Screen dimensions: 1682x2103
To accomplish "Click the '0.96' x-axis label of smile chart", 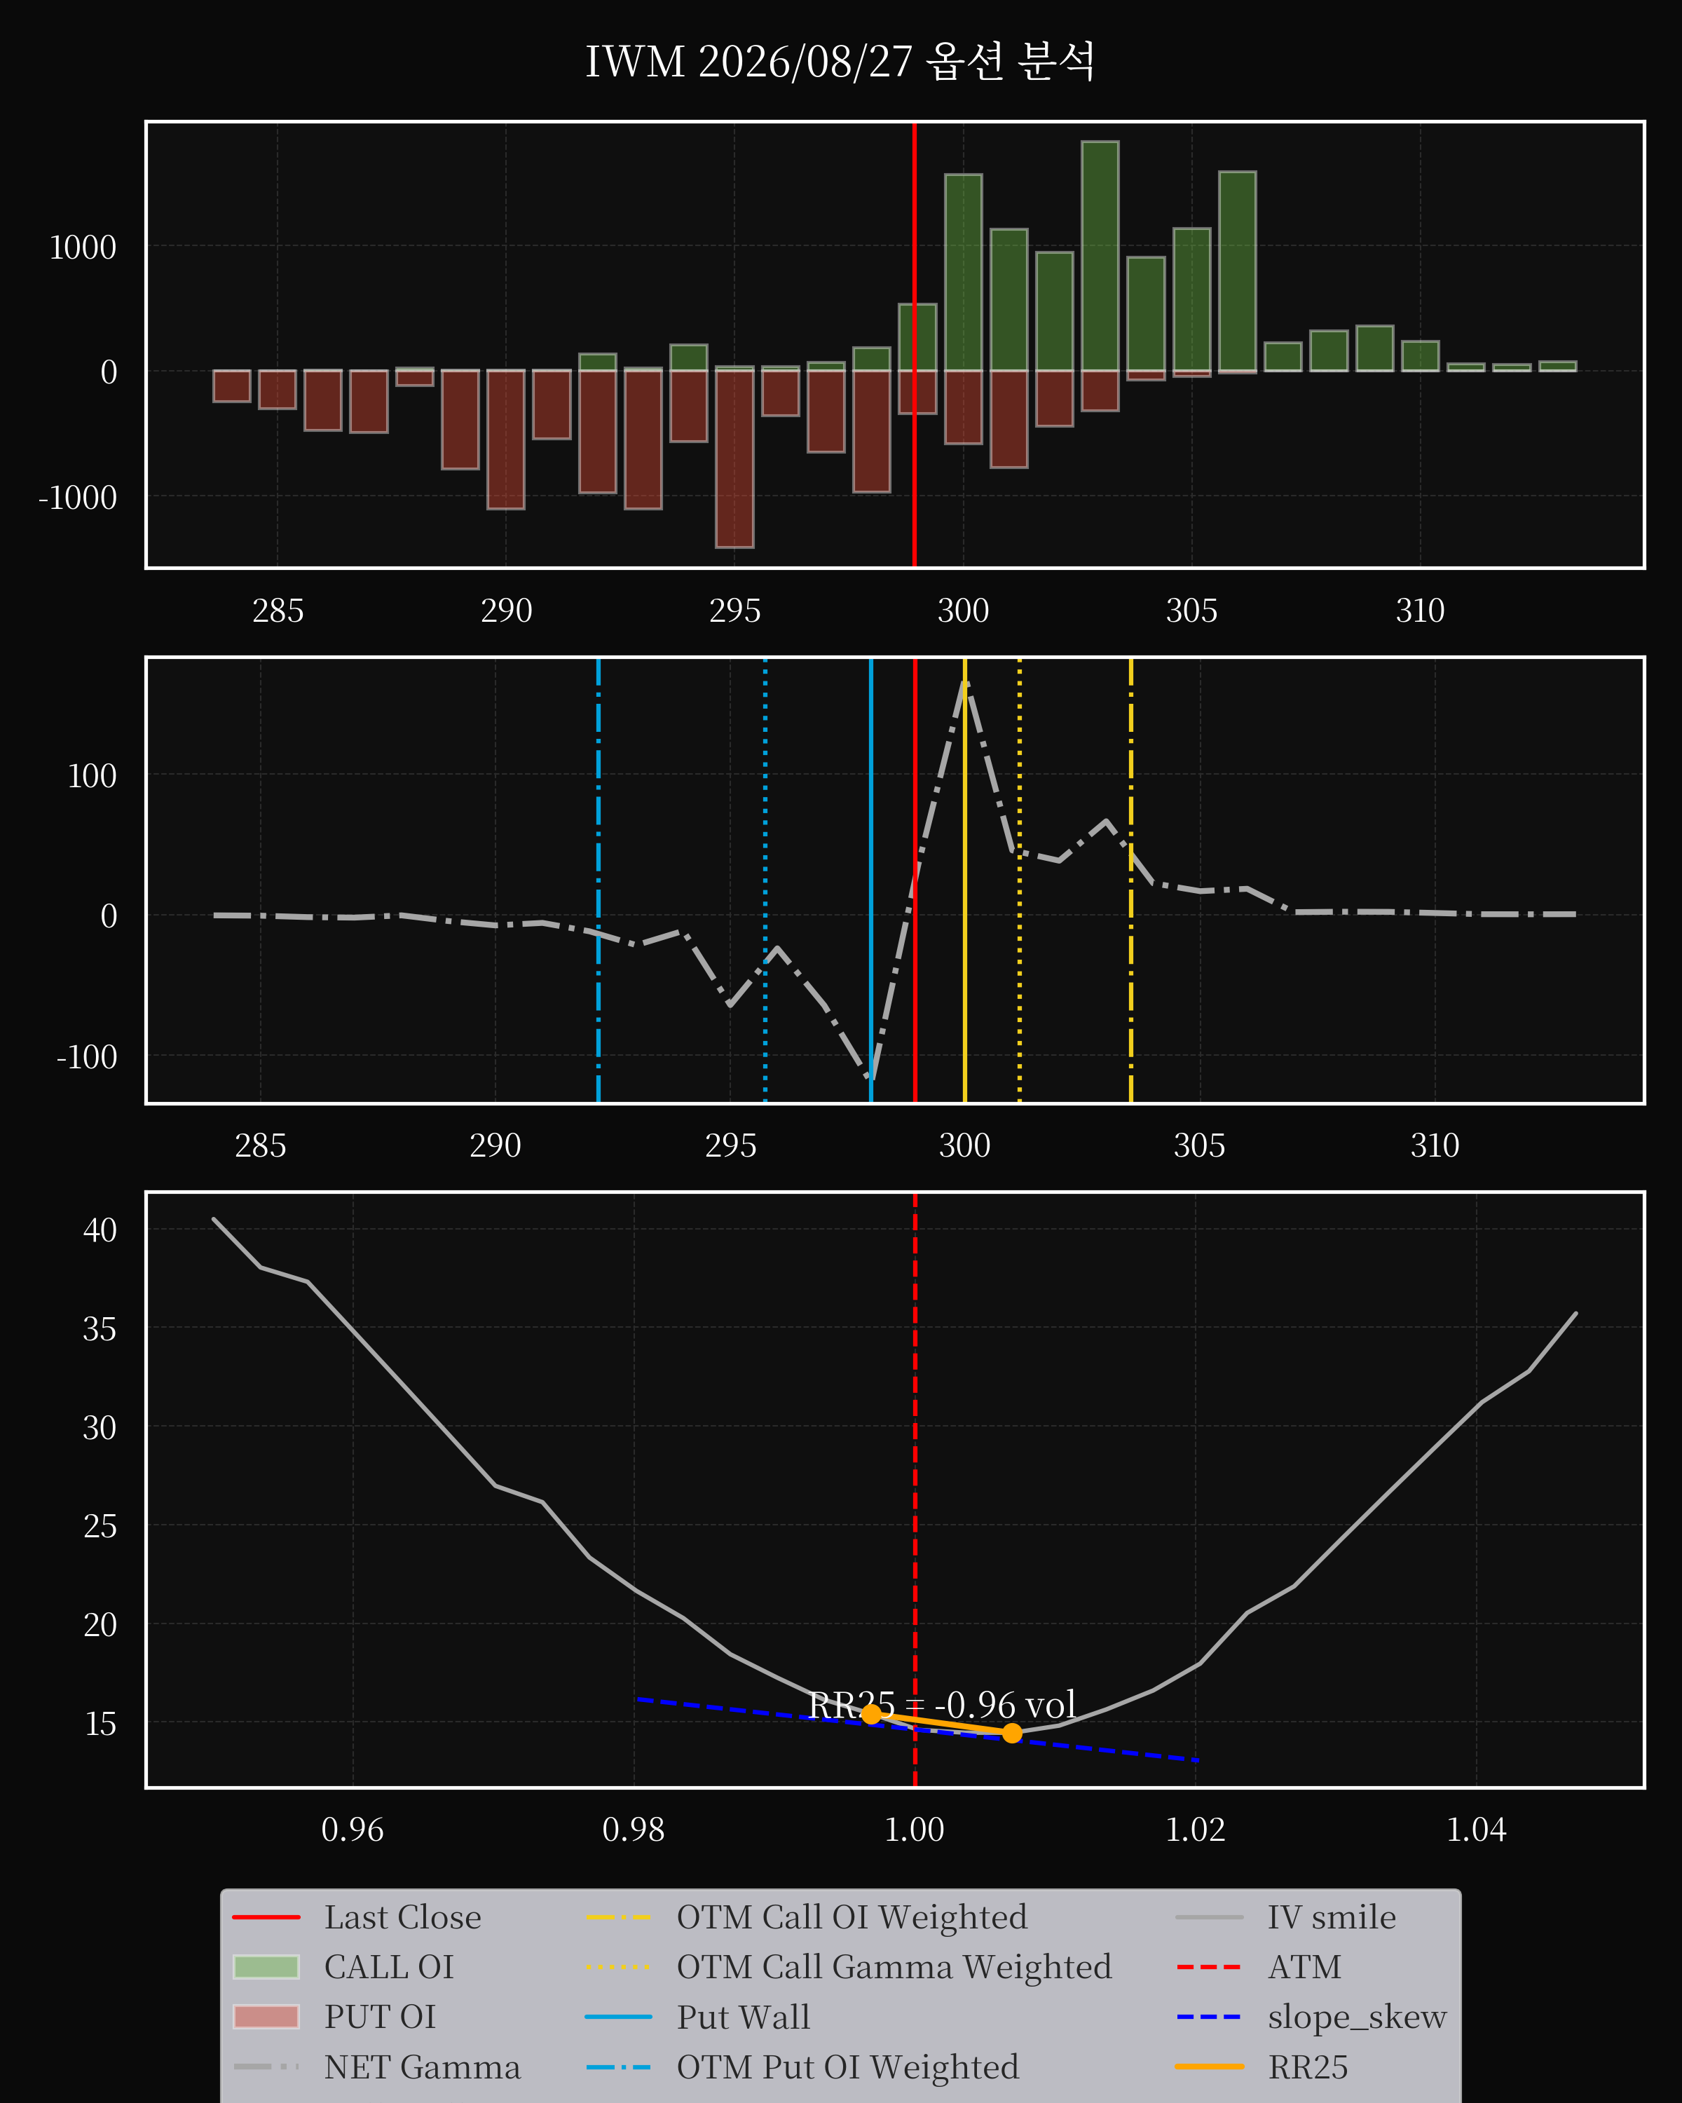I will click(352, 1829).
